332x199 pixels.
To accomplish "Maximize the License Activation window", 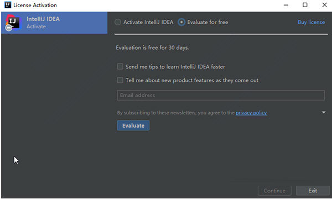I will click(x=305, y=5).
